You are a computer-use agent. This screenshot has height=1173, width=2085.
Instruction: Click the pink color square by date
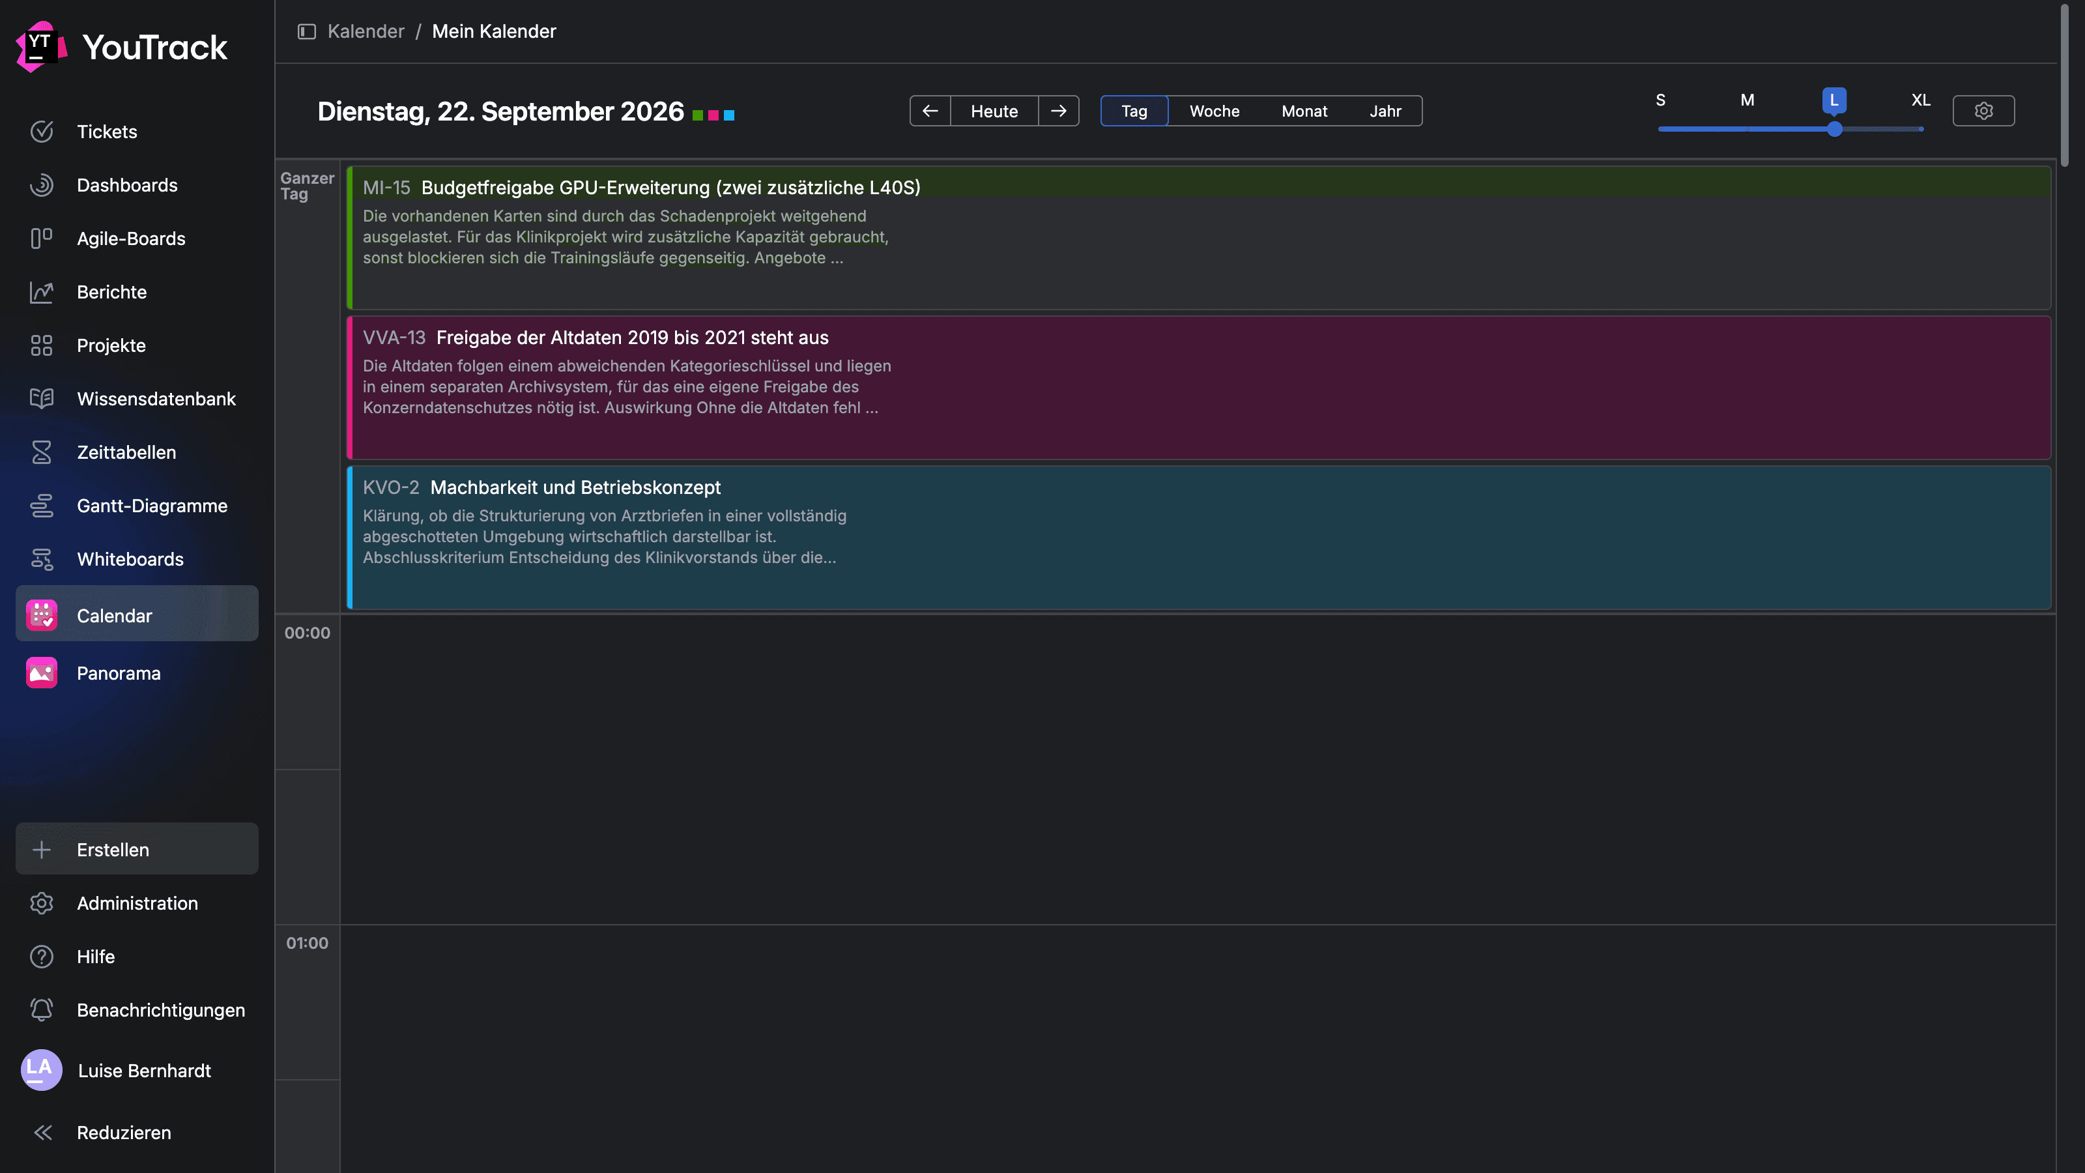tap(713, 115)
